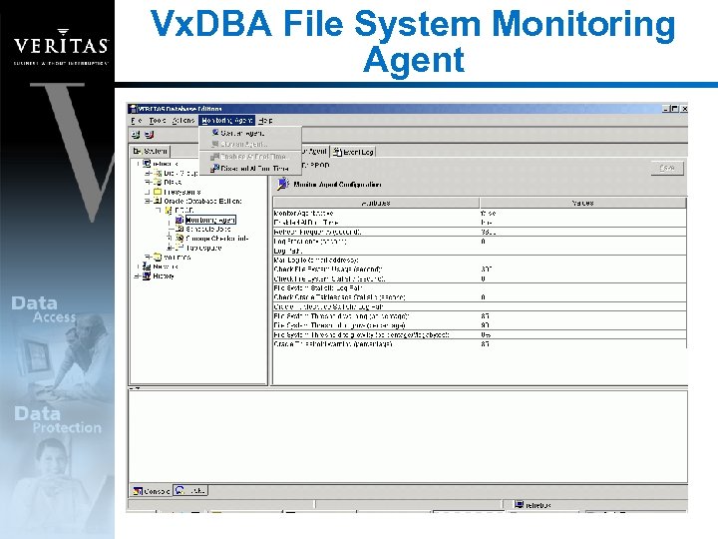Click the host name in status bar
Viewport: 718px width, 539px height.
pos(538,505)
